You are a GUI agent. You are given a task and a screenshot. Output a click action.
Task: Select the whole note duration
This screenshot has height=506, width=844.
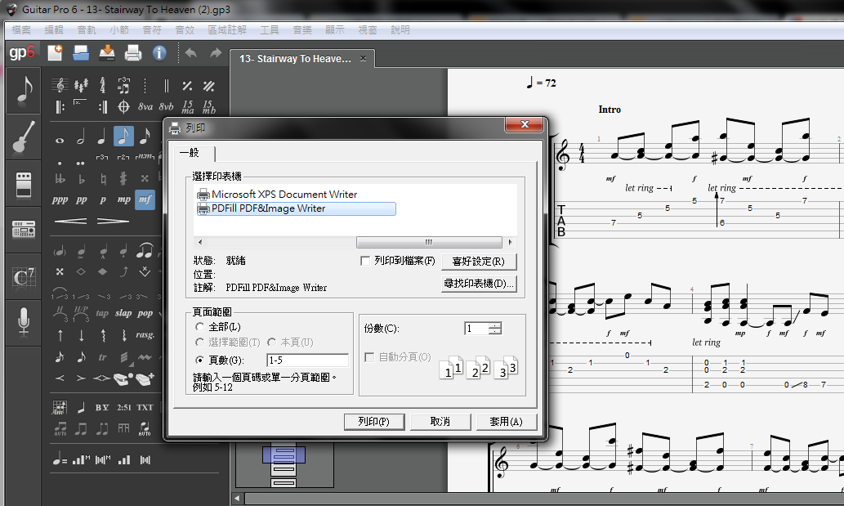click(x=60, y=141)
